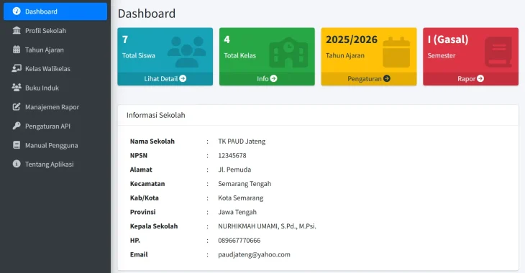Click the Kecamatan field label
525x273 pixels.
pyautogui.click(x=147, y=184)
